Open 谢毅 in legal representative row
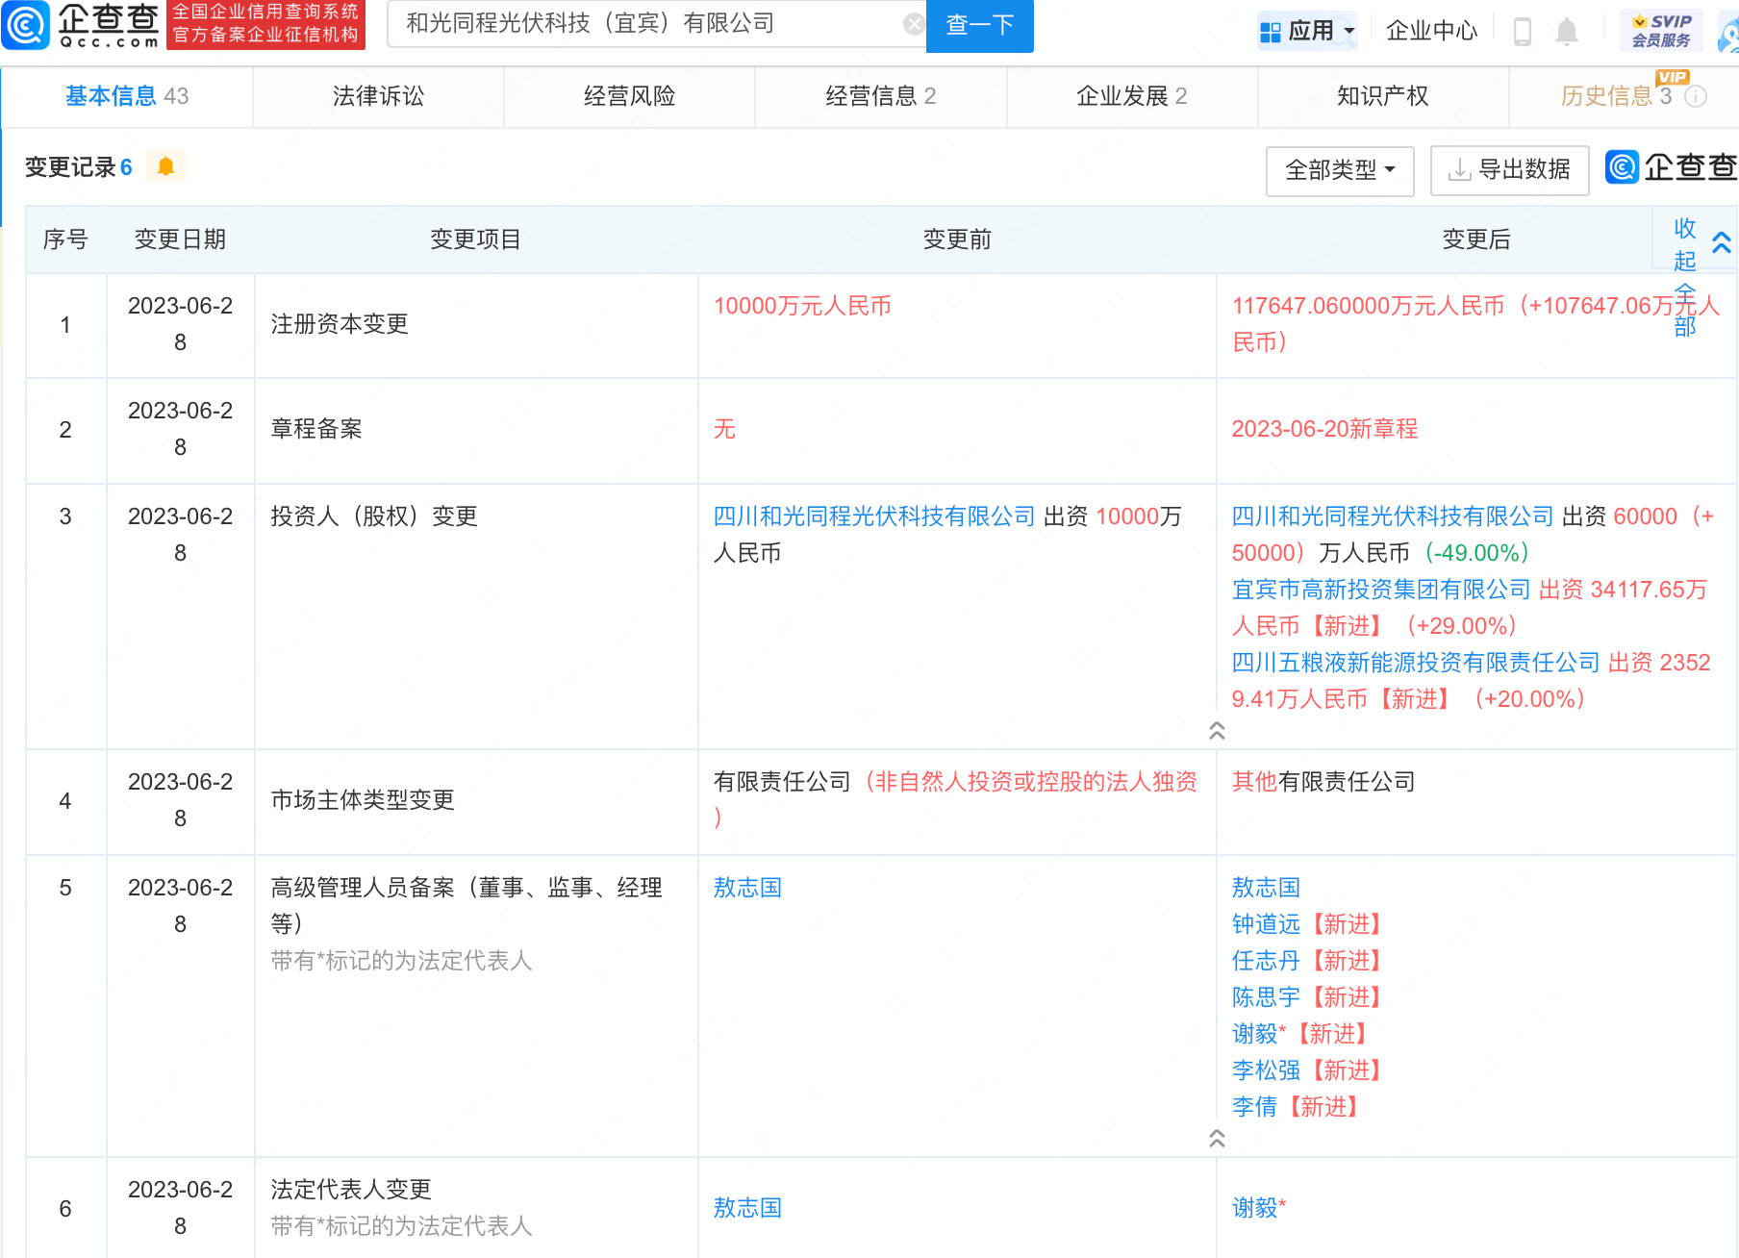This screenshot has width=1739, height=1258. coord(1255,1208)
